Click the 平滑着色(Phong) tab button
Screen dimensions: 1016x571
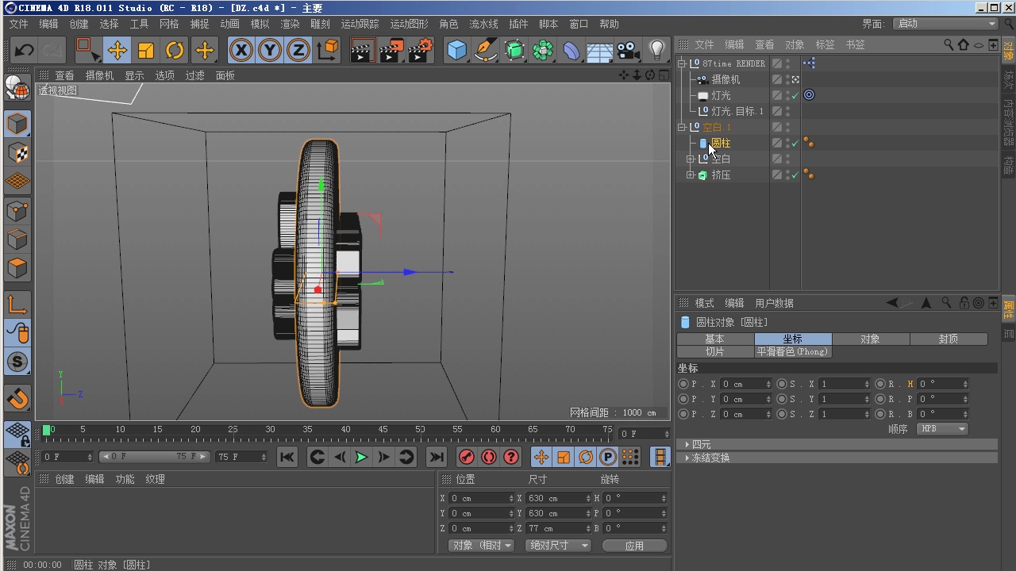pyautogui.click(x=793, y=351)
